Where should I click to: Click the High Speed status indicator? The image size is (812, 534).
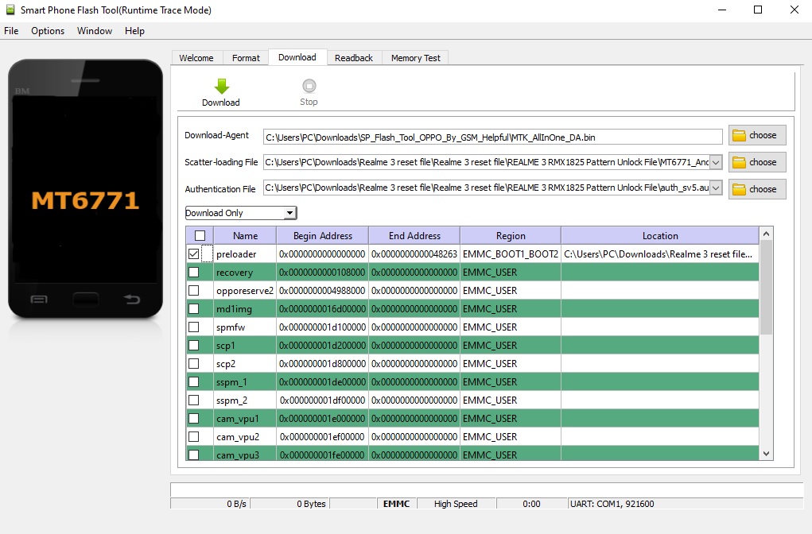point(456,504)
